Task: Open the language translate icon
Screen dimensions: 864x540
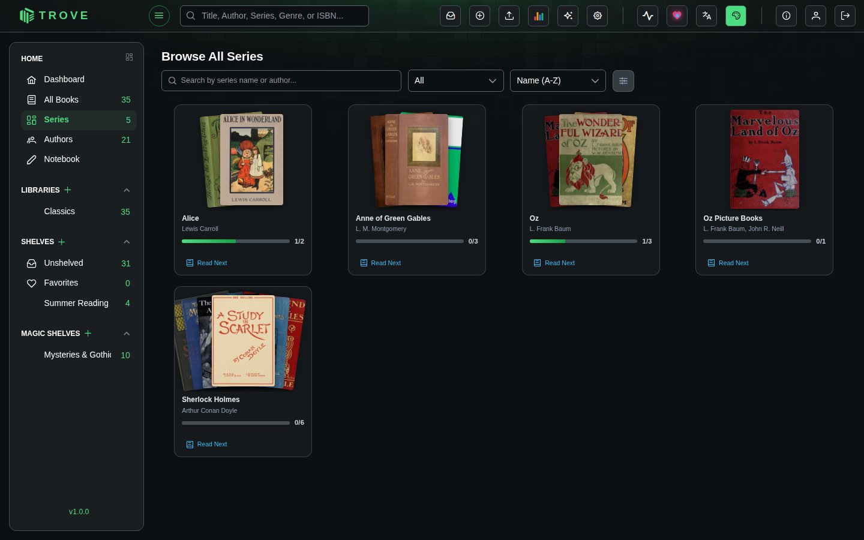Action: tap(706, 16)
